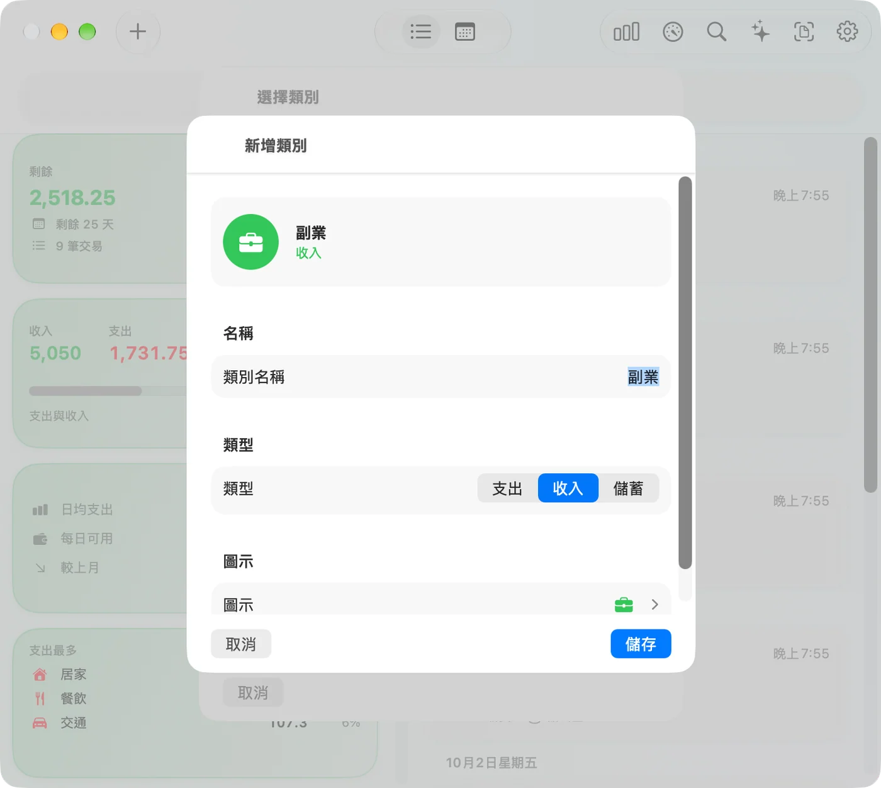Click the add transaction plus button
The width and height of the screenshot is (881, 788).
tap(138, 31)
